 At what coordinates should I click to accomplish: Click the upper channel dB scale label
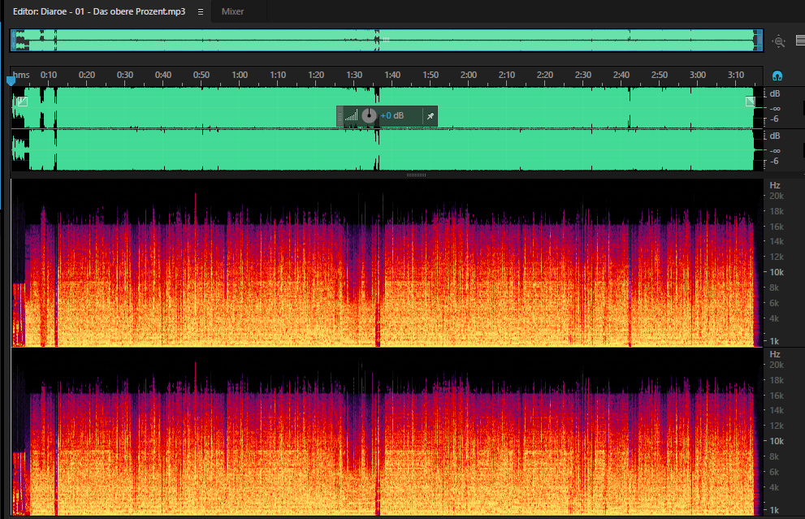(775, 93)
